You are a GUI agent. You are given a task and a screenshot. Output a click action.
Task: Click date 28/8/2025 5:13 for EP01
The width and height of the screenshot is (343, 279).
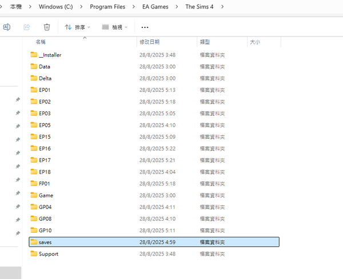point(158,90)
